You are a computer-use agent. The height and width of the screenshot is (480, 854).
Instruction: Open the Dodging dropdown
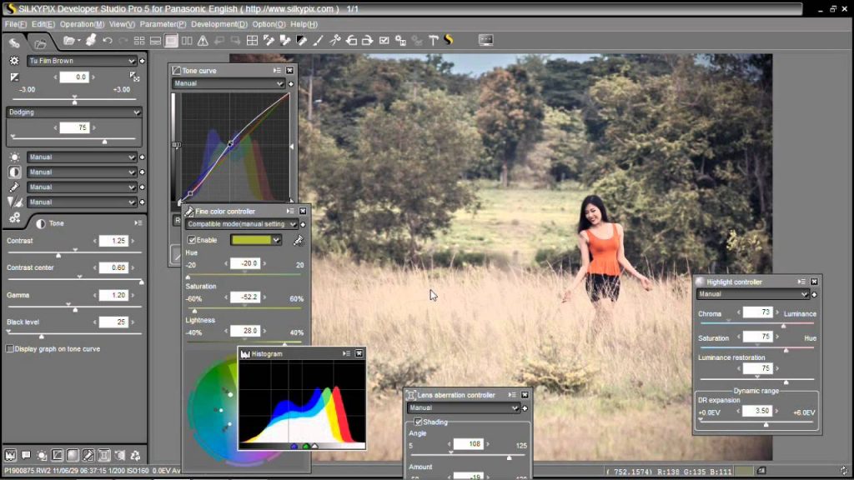[74, 112]
